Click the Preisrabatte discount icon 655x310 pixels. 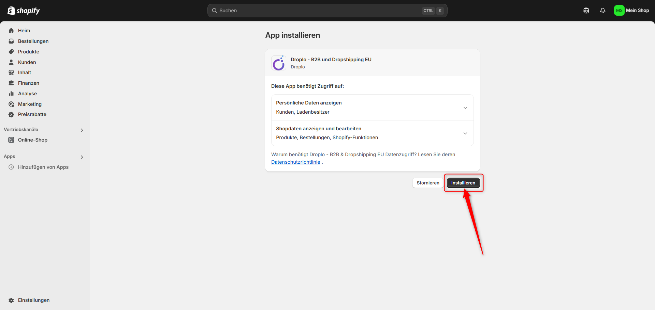click(x=11, y=114)
